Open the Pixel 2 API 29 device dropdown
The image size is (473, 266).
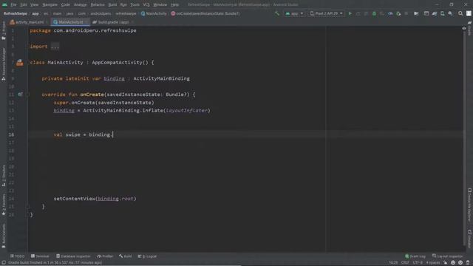coord(327,13)
